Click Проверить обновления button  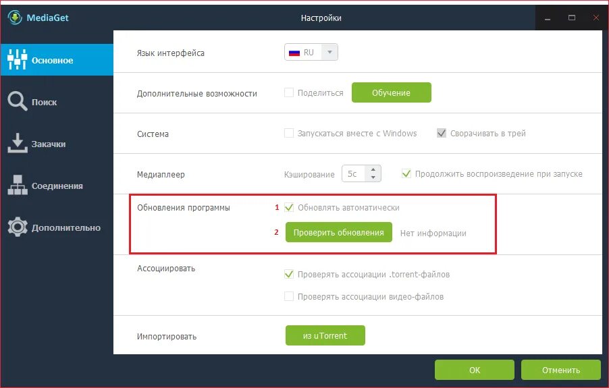click(x=339, y=232)
